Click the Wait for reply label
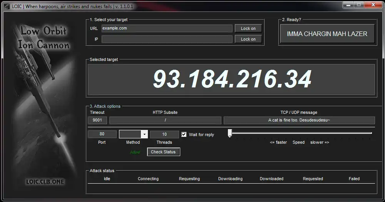 [201, 135]
